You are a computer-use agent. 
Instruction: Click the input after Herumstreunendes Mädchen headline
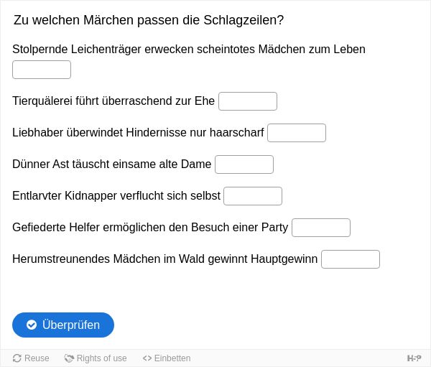coord(351,259)
